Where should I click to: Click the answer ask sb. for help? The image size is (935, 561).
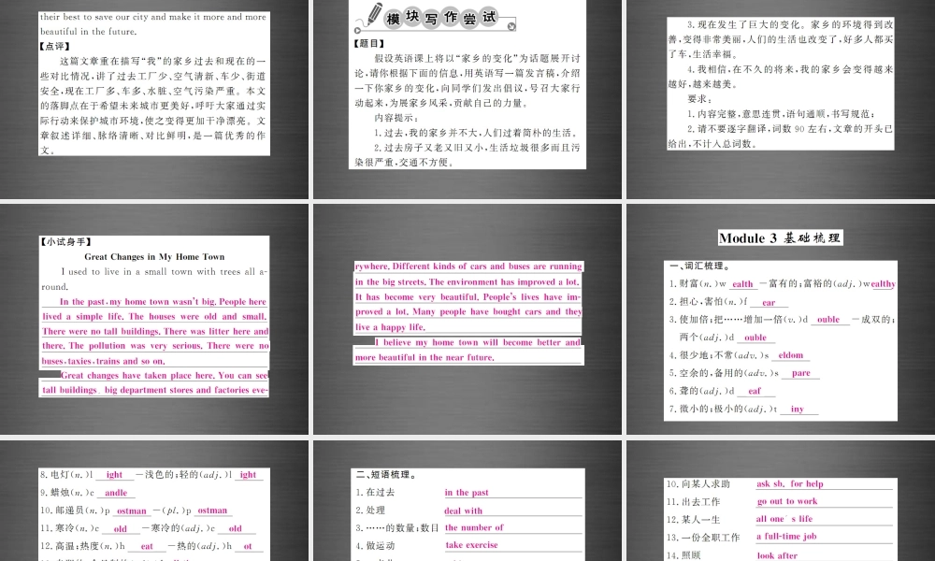point(791,483)
